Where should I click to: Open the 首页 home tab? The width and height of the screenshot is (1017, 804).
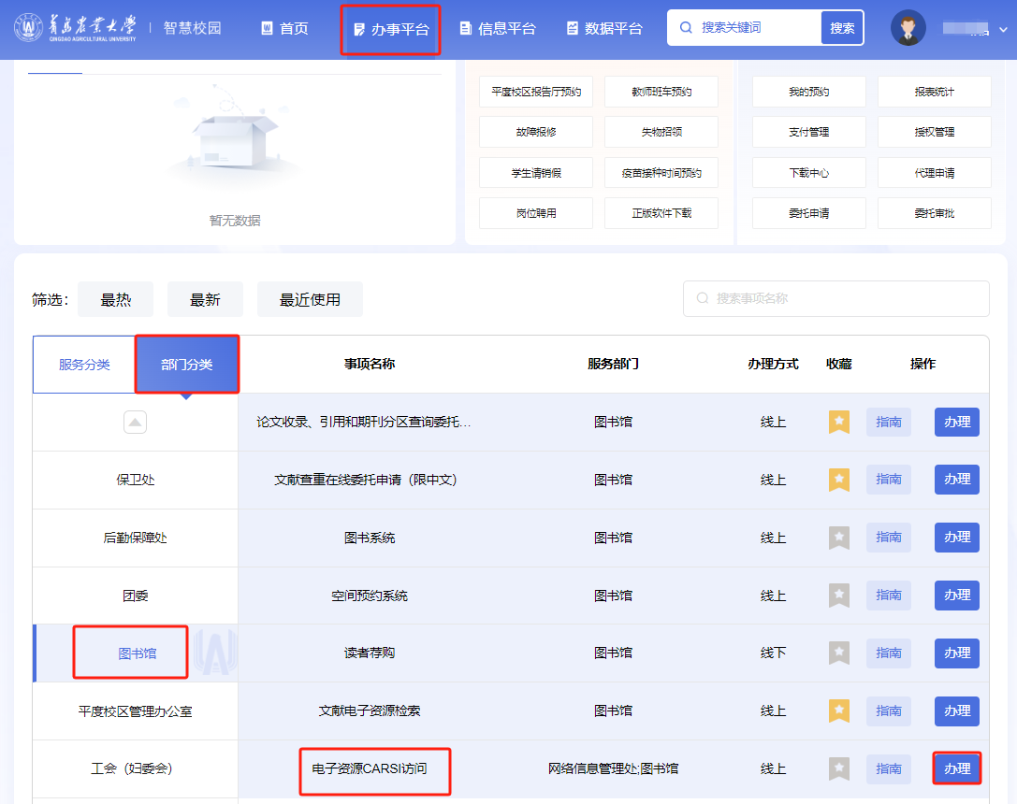[284, 29]
